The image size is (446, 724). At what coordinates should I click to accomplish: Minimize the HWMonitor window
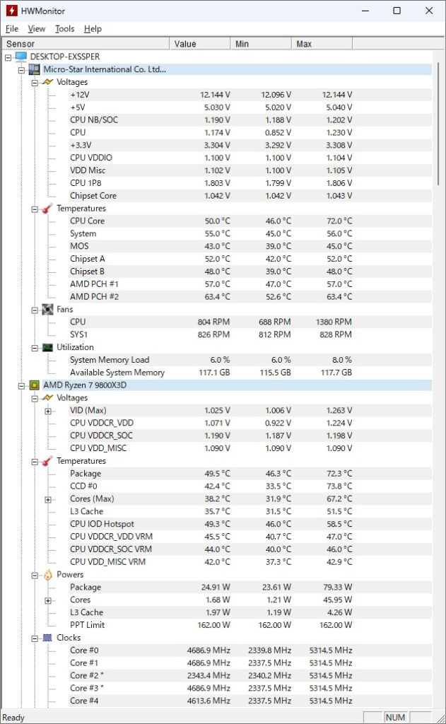(365, 11)
